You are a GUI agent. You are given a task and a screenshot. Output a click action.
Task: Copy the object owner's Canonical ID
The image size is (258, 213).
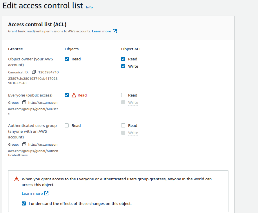click(34, 72)
